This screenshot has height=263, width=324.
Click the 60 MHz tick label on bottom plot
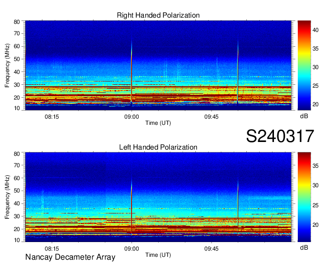coord(17,178)
